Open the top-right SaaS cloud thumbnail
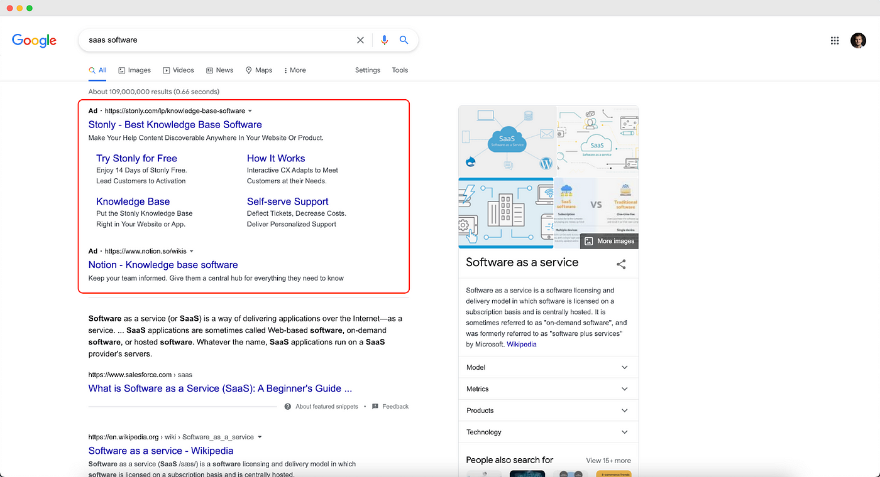 point(598,141)
